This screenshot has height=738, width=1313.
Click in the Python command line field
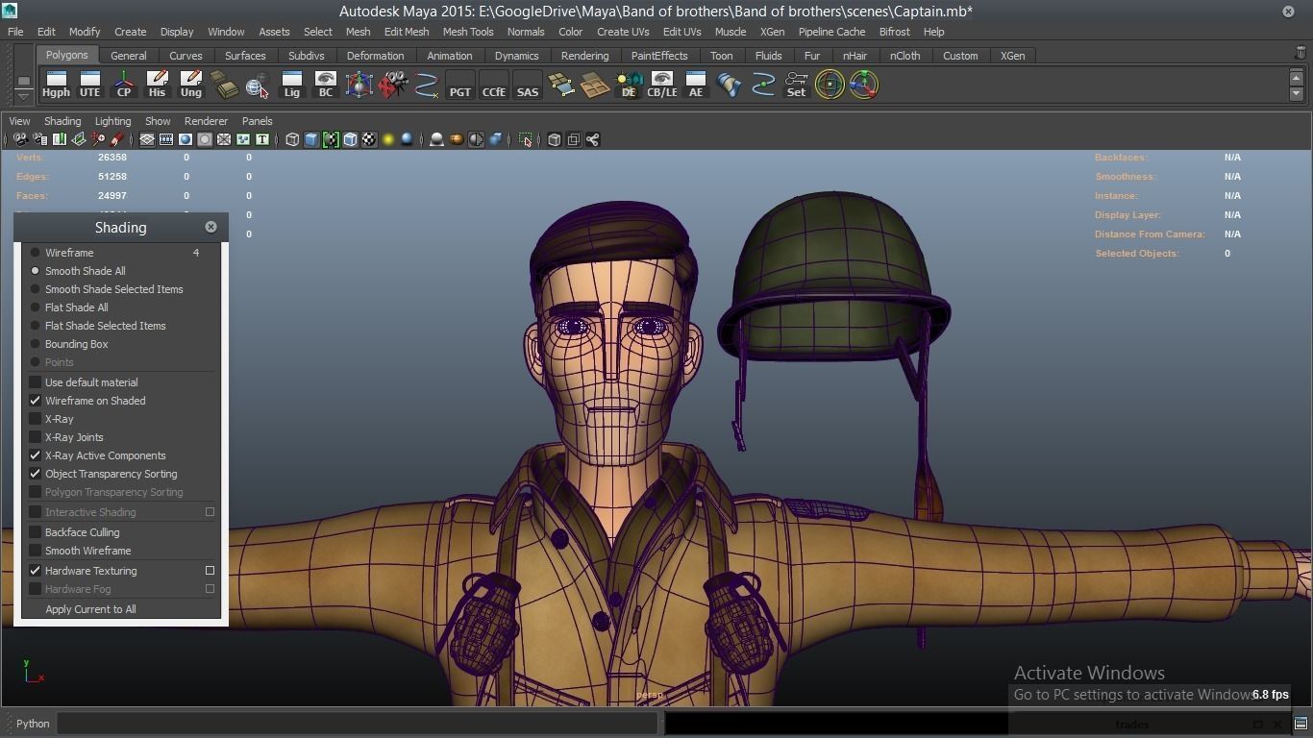[357, 724]
